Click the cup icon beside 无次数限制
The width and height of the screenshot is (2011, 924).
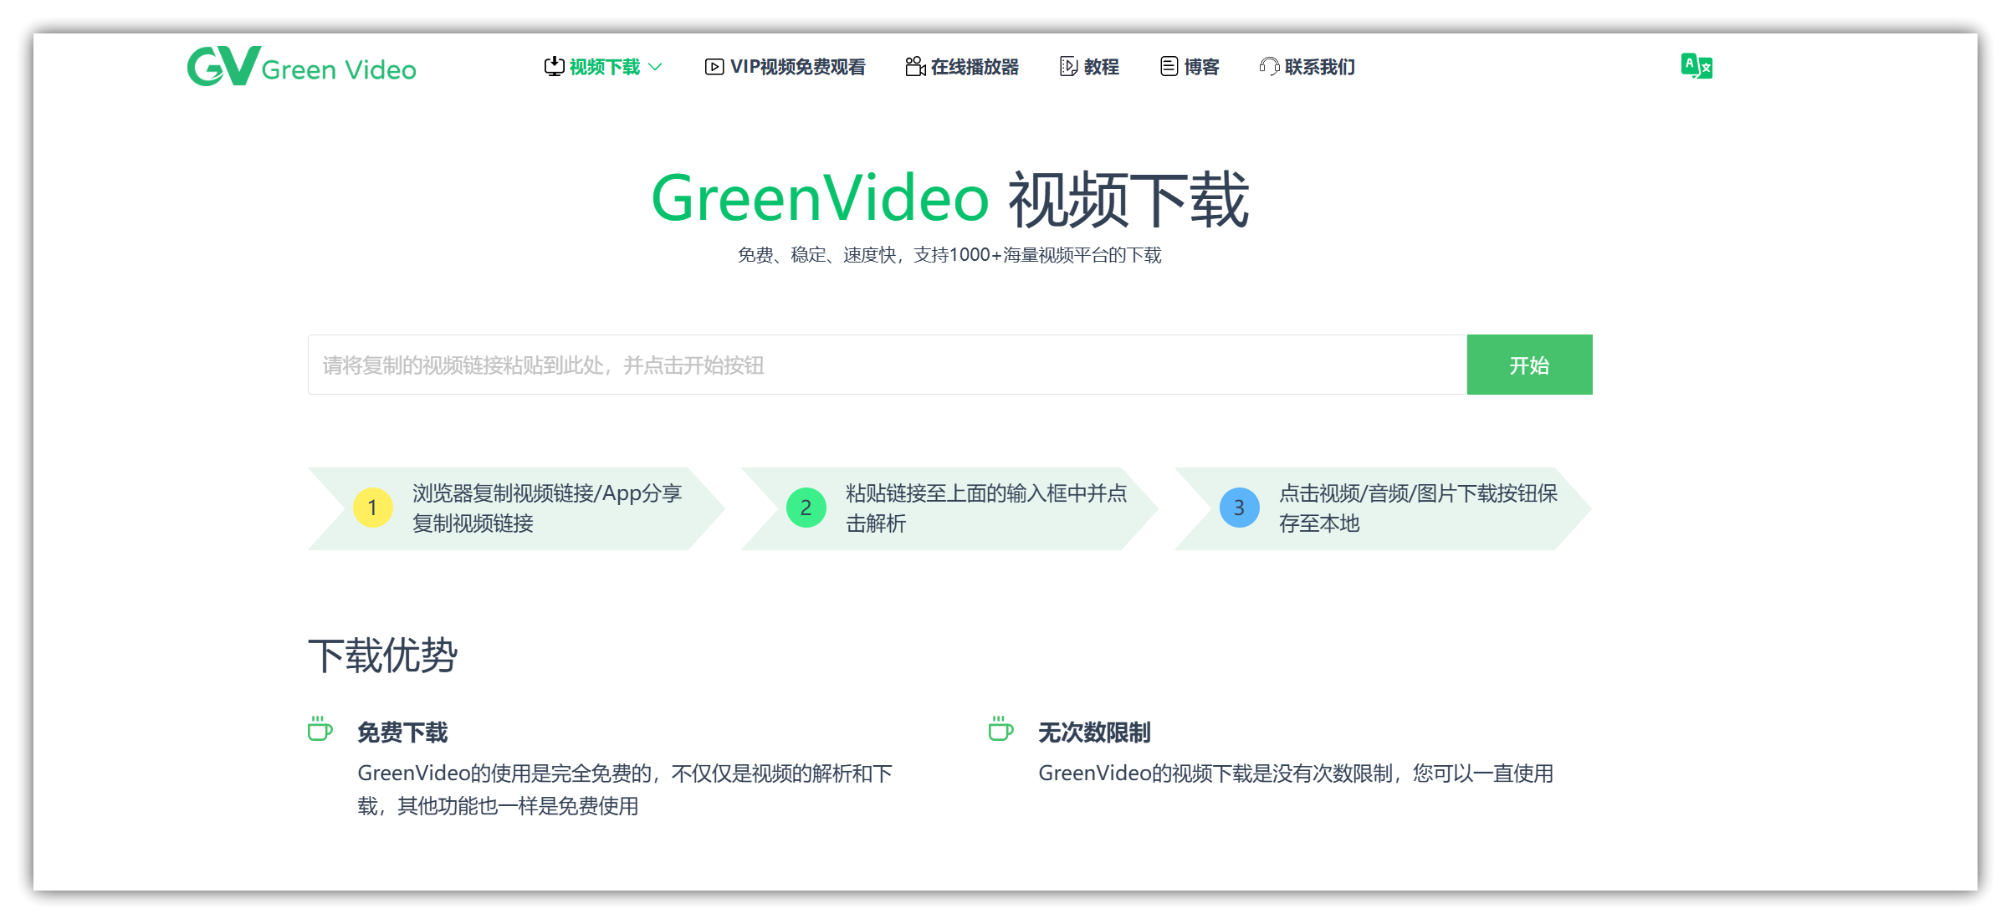1000,728
